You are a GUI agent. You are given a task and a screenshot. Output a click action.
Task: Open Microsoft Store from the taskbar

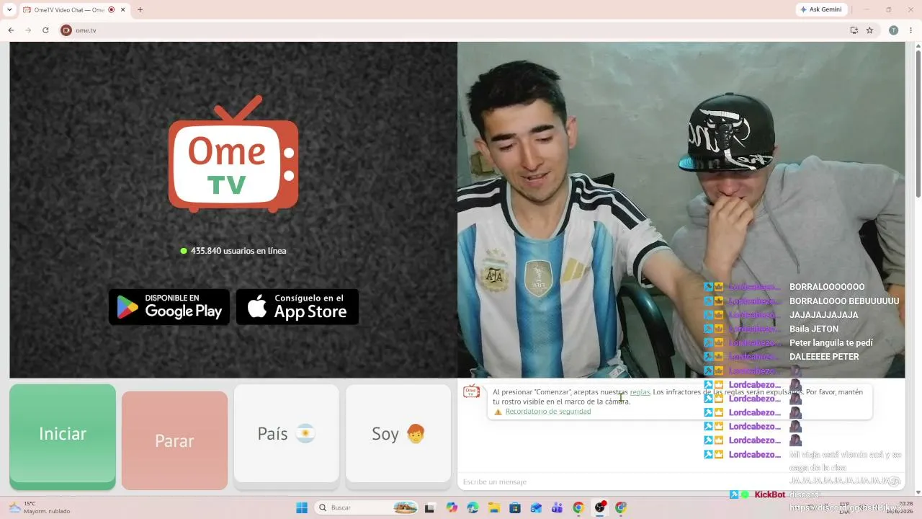(515, 507)
